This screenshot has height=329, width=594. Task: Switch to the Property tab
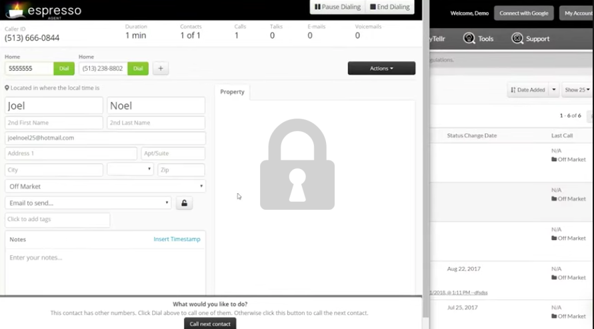[232, 92]
